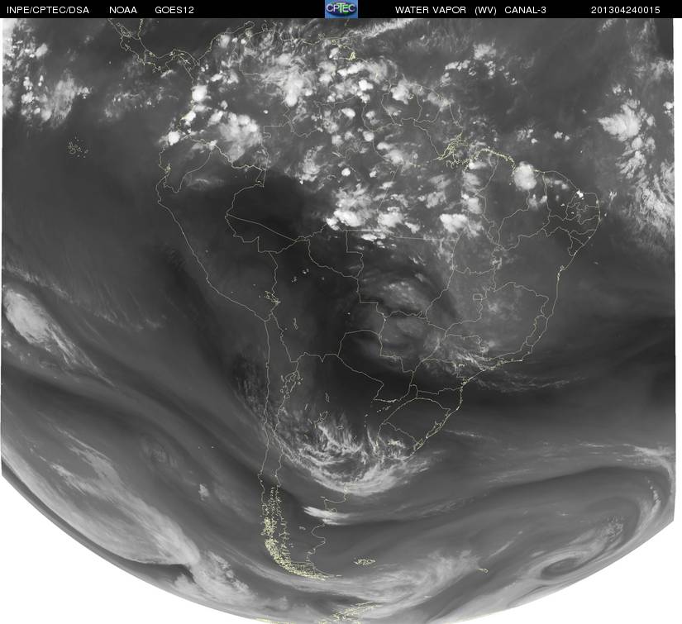Click the WATER VAPOR header text
Image resolution: width=682 pixels, height=624 pixels.
click(431, 10)
